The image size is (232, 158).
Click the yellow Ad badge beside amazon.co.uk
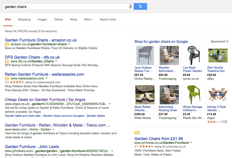click(x=7, y=44)
